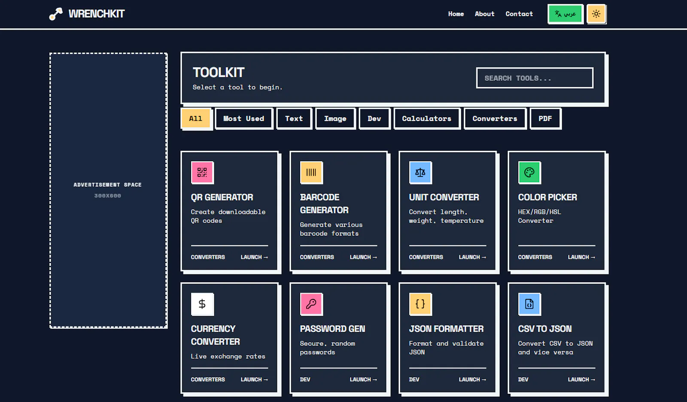Open the Contact page link
Screen dimensions: 687x402
(x=519, y=14)
